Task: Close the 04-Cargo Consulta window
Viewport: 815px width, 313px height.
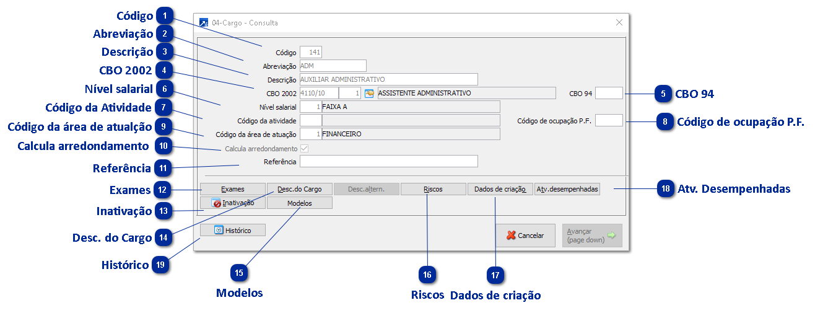Action: pos(619,22)
